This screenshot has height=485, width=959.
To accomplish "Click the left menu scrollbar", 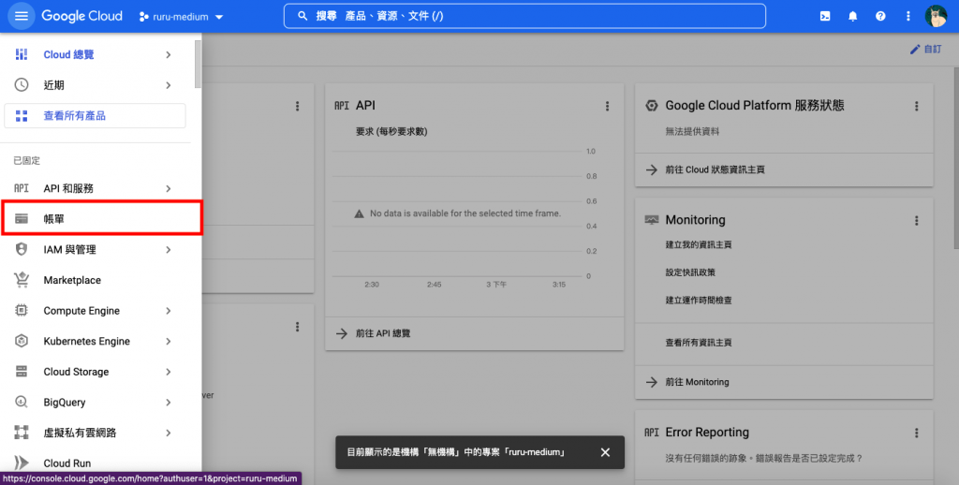I will [x=198, y=65].
